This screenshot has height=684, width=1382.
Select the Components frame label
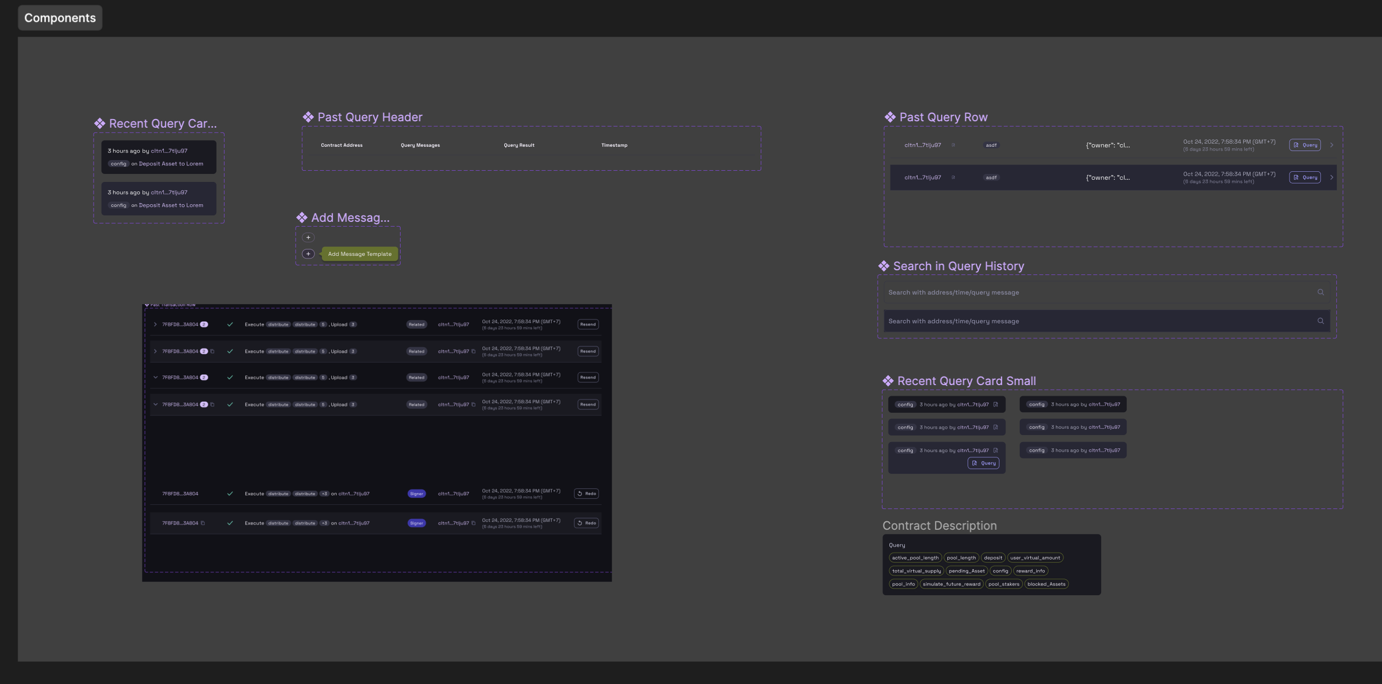click(x=60, y=18)
